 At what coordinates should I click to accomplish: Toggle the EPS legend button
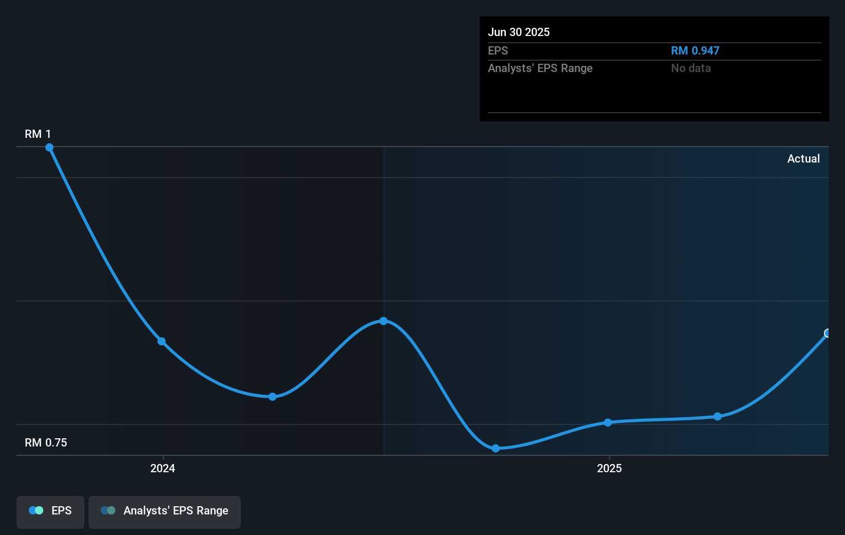click(50, 511)
